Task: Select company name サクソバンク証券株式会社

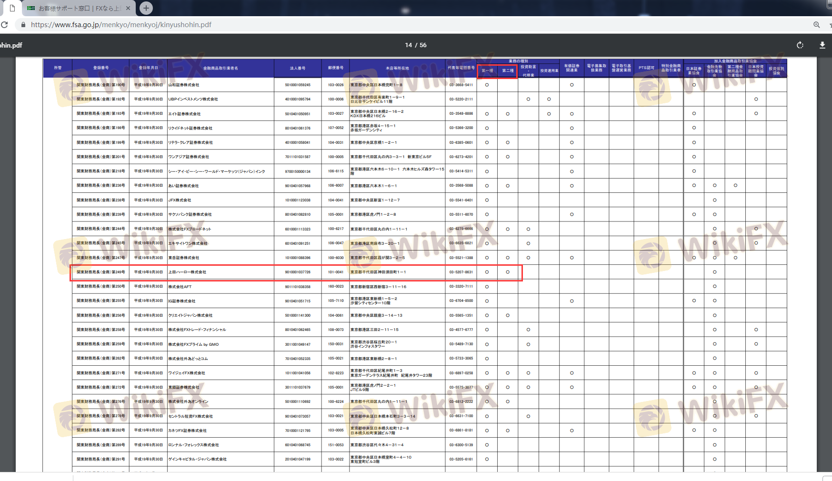Action: (190, 214)
